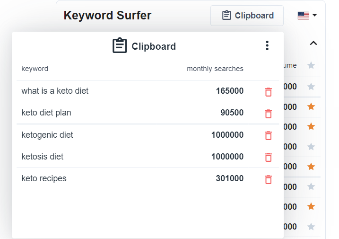
Task: Star the first gray unstarred keyword row
Action: coord(311,87)
